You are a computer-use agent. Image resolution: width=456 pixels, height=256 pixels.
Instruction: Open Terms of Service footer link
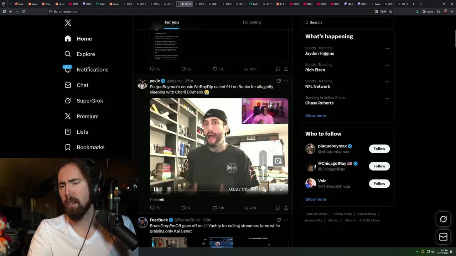pos(316,214)
